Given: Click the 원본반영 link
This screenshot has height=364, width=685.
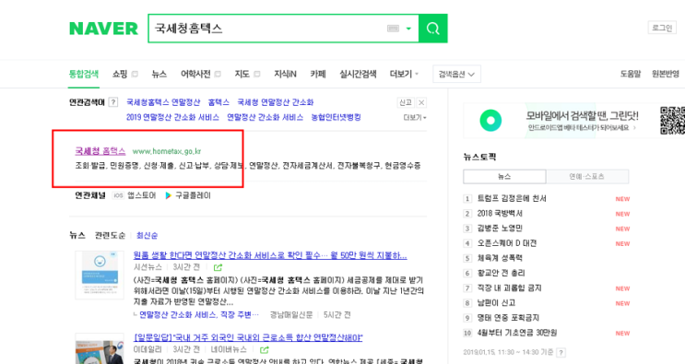Looking at the screenshot, I should (x=666, y=74).
